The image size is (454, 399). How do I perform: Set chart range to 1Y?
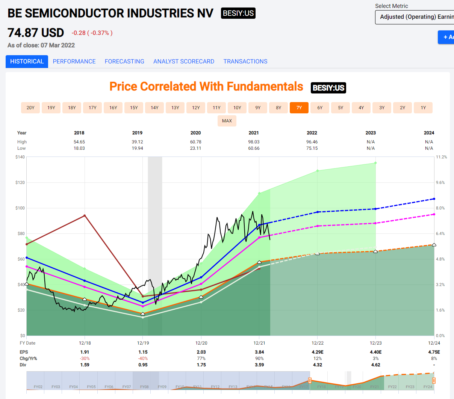(423, 108)
